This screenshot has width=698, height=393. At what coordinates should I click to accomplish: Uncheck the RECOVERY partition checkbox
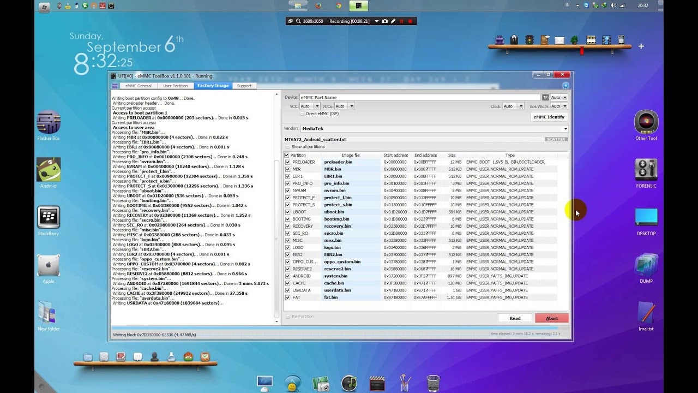coord(287,226)
